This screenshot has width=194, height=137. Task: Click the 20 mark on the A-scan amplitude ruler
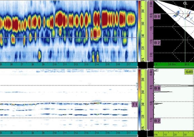[175, 134]
